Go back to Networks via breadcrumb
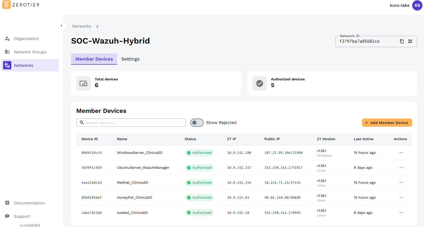The width and height of the screenshot is (424, 227). tap(82, 26)
